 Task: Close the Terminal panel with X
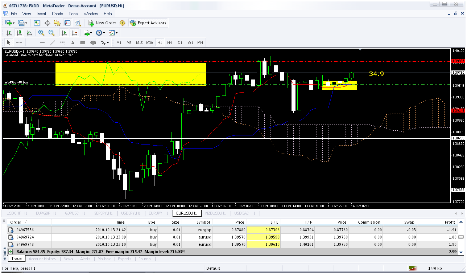(x=4, y=221)
